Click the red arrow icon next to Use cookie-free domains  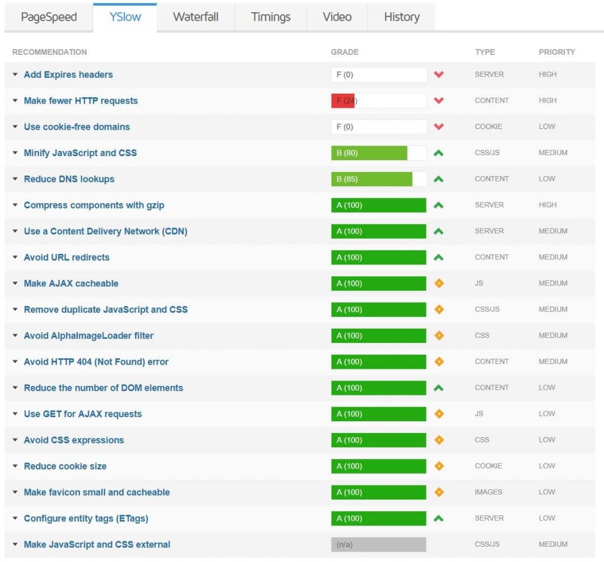tap(439, 127)
